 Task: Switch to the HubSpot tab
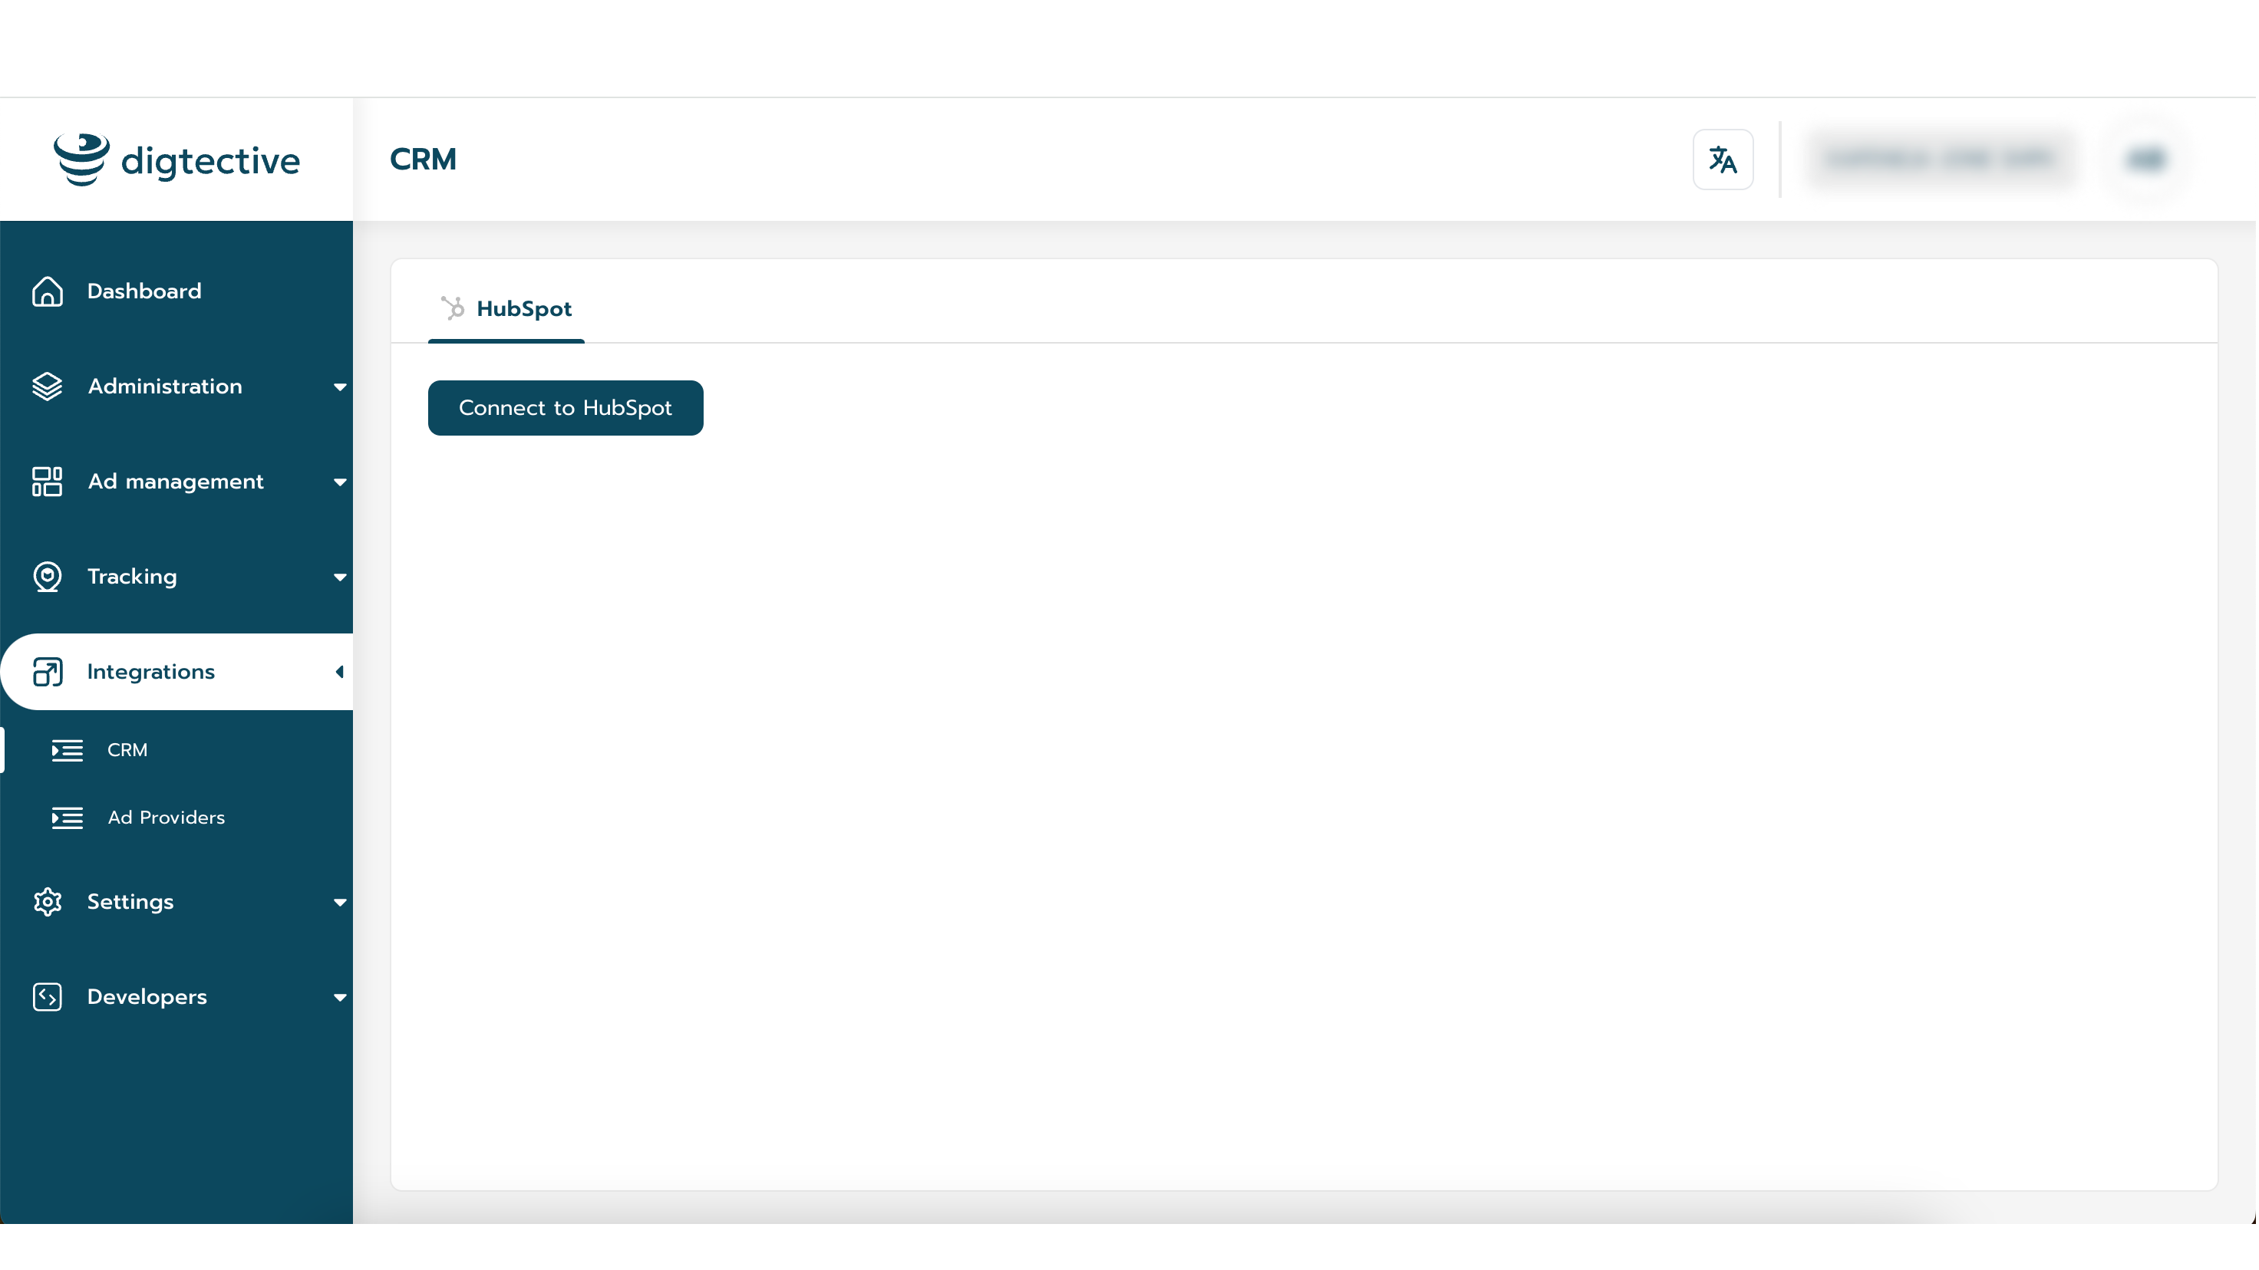[x=506, y=308]
